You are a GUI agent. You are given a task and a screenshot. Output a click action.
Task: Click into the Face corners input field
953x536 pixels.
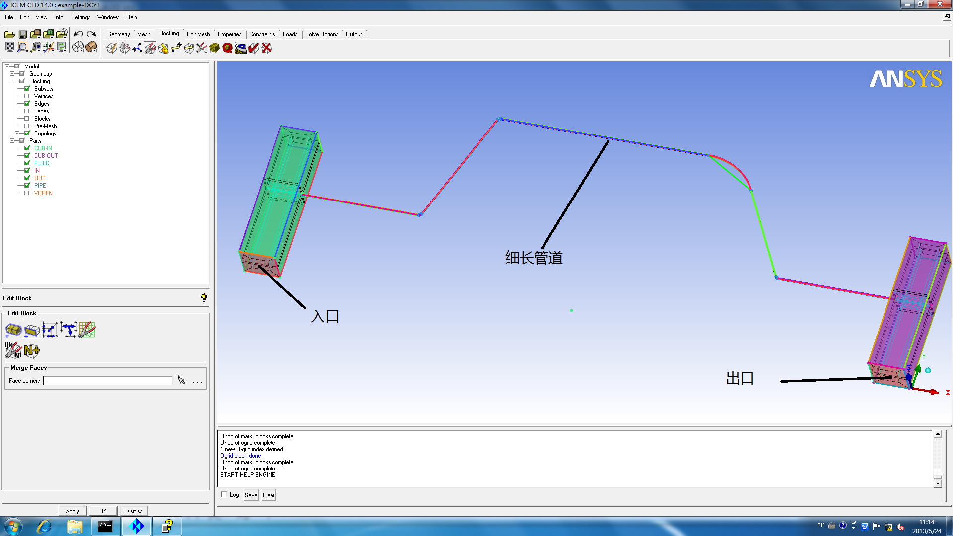click(x=107, y=381)
